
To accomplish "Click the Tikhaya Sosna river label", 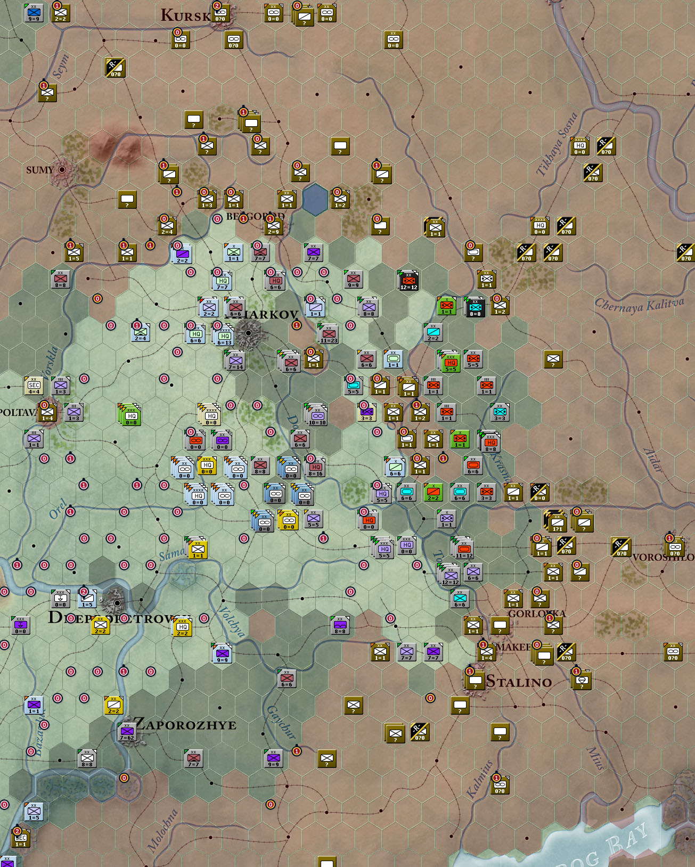I will 557,144.
